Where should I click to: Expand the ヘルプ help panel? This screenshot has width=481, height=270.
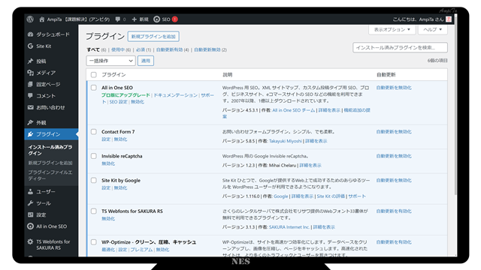pyautogui.click(x=433, y=30)
